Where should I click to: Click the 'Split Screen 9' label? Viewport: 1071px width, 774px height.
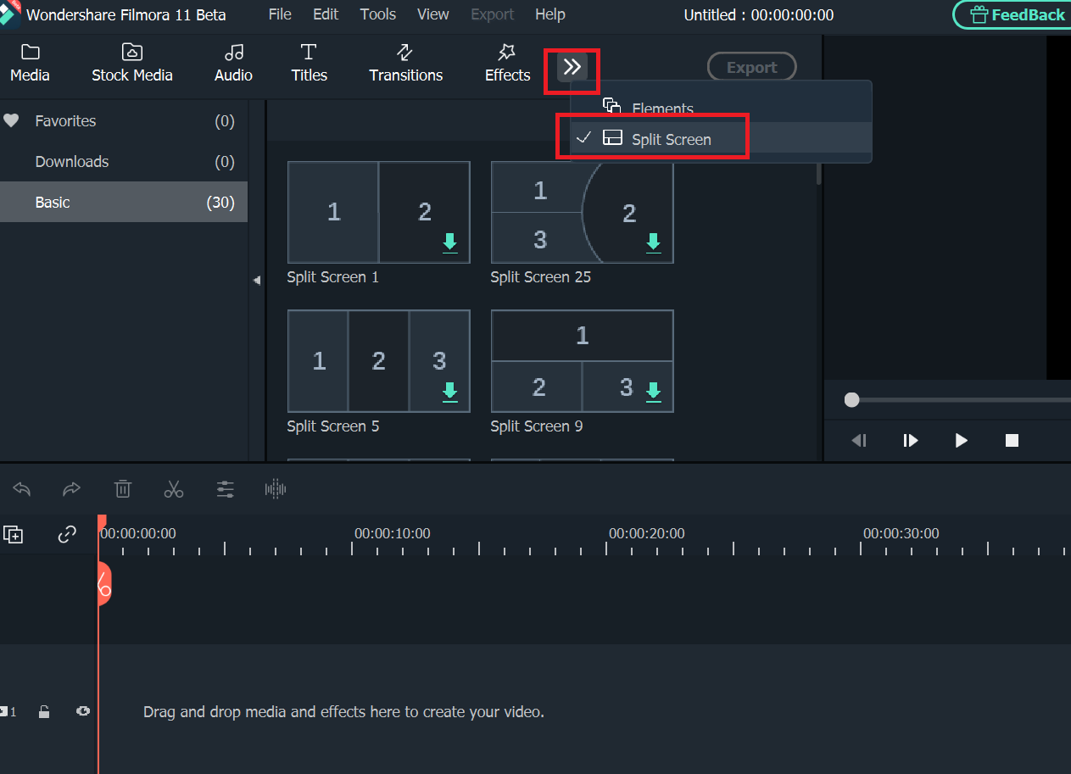537,426
